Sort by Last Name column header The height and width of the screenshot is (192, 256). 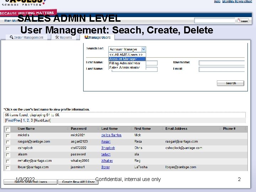(110, 129)
